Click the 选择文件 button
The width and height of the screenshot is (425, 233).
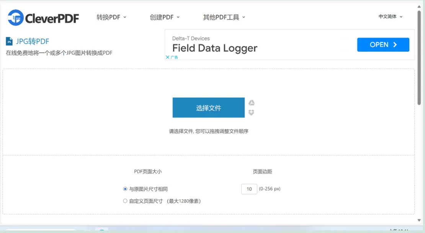pyautogui.click(x=208, y=108)
